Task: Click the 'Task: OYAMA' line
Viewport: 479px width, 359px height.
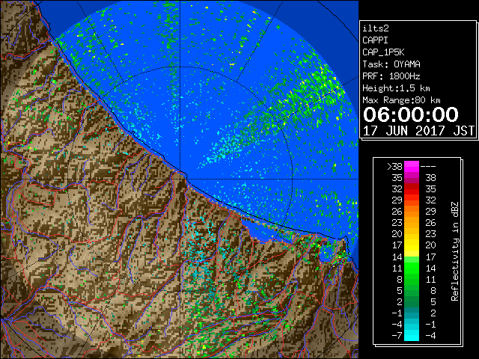Action: (x=391, y=64)
